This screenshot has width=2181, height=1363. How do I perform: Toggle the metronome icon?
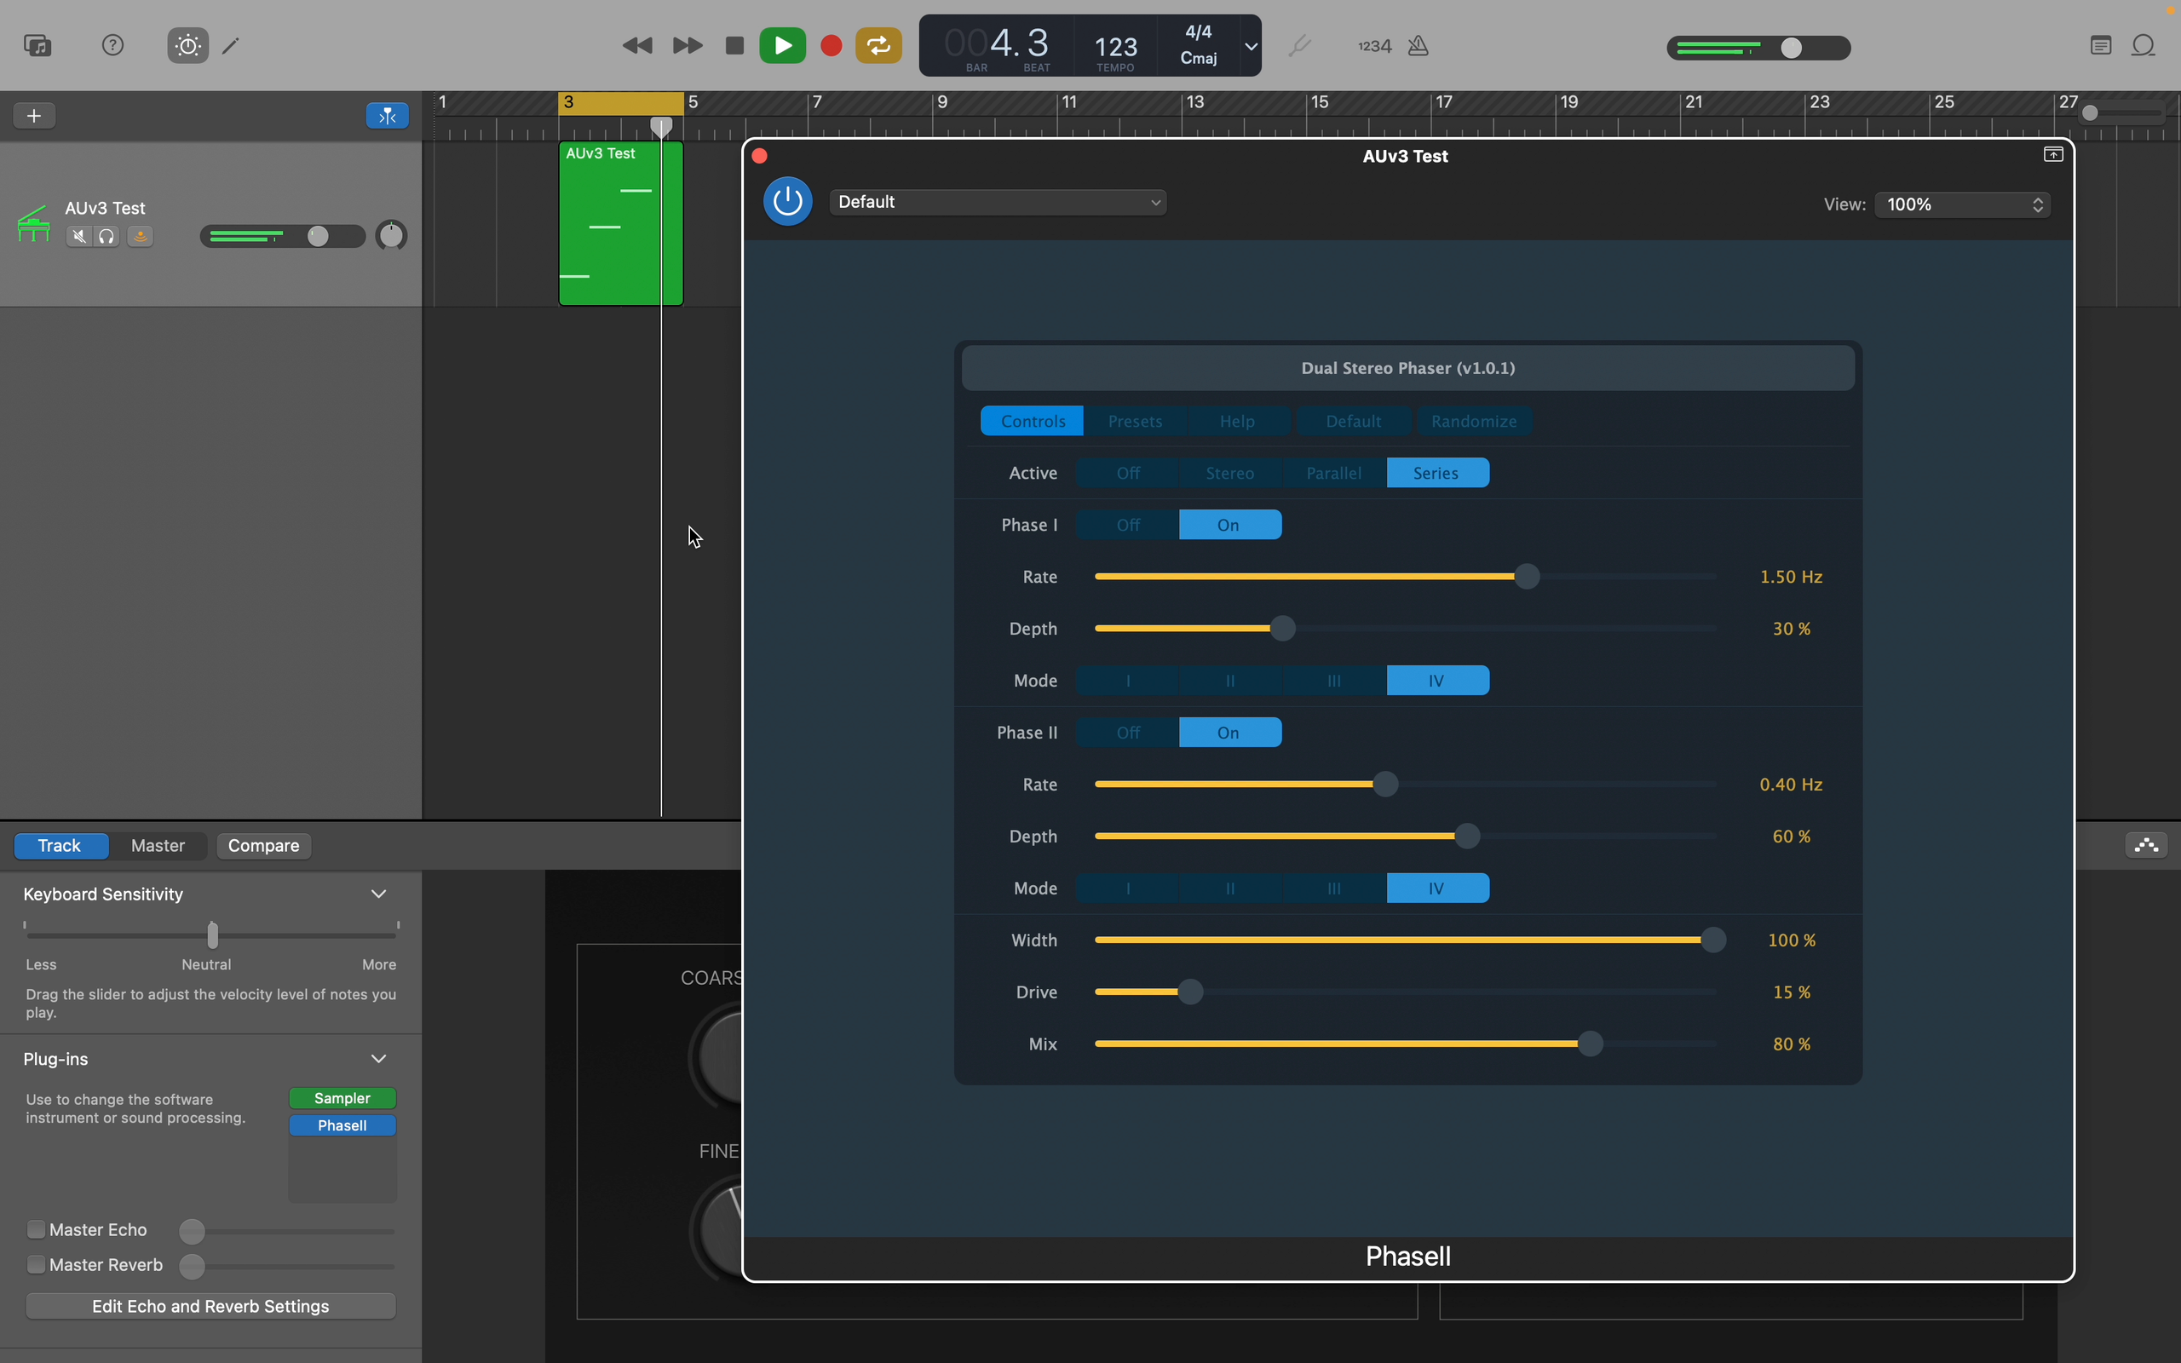(1419, 45)
